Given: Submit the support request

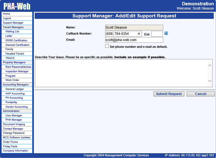Looking at the screenshot, I should (x=169, y=94).
